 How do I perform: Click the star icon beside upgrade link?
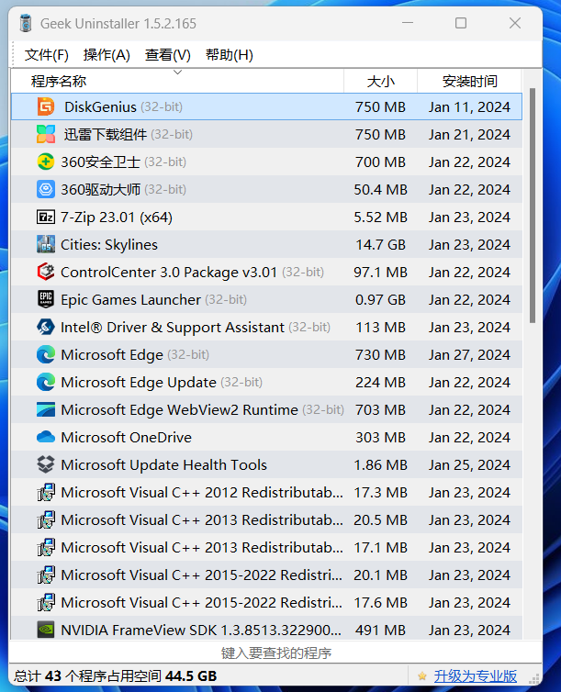pyautogui.click(x=422, y=676)
